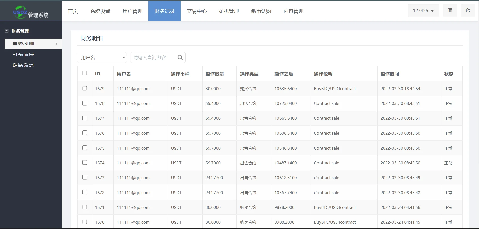This screenshot has height=229, width=479.
Task: Open the 系统设置 navigation tab
Action: [100, 11]
